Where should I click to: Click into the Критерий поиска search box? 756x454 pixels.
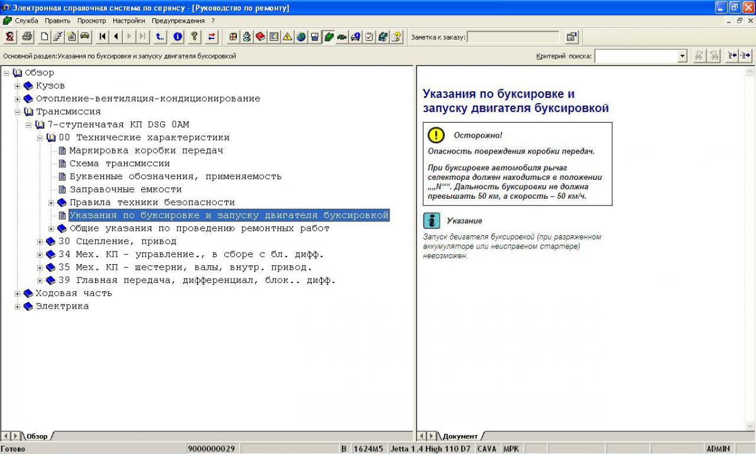coord(636,56)
